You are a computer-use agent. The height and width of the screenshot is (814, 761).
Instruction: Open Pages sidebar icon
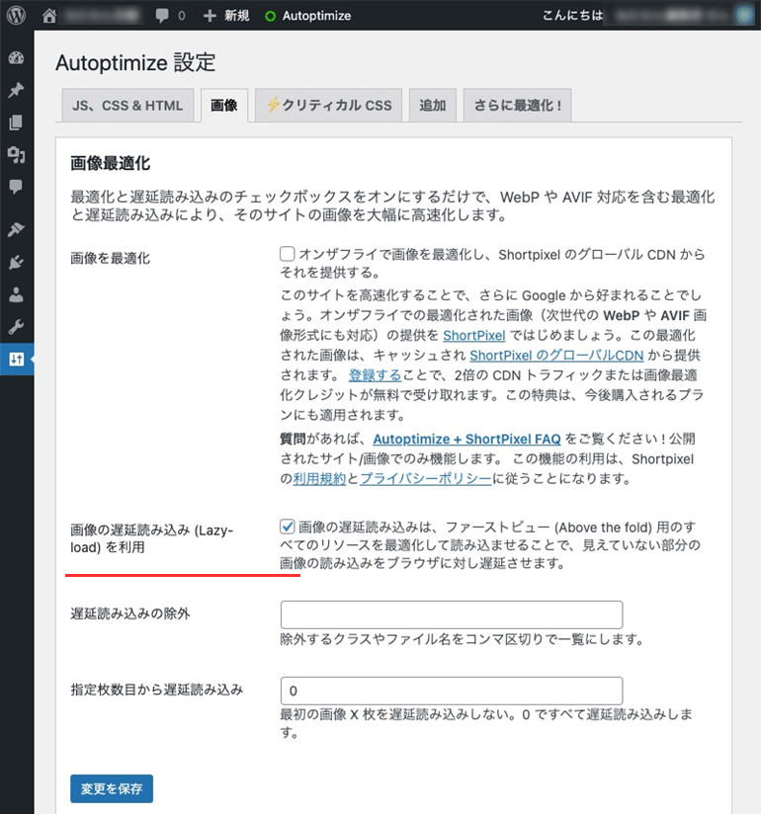click(x=16, y=122)
